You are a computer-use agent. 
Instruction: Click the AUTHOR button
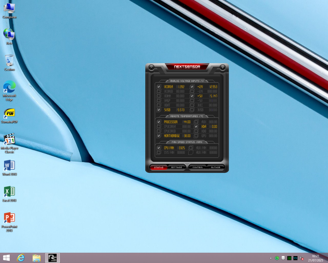pyautogui.click(x=216, y=167)
